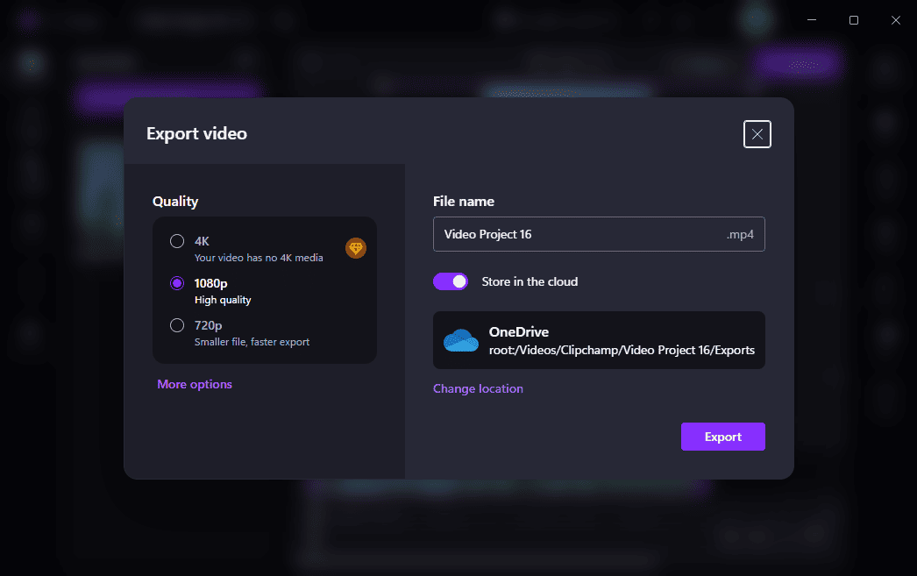Select the 1080p quality radio button
917x576 pixels.
(176, 283)
